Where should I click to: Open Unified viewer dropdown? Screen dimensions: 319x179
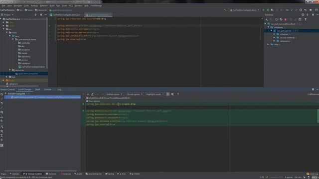114,94
